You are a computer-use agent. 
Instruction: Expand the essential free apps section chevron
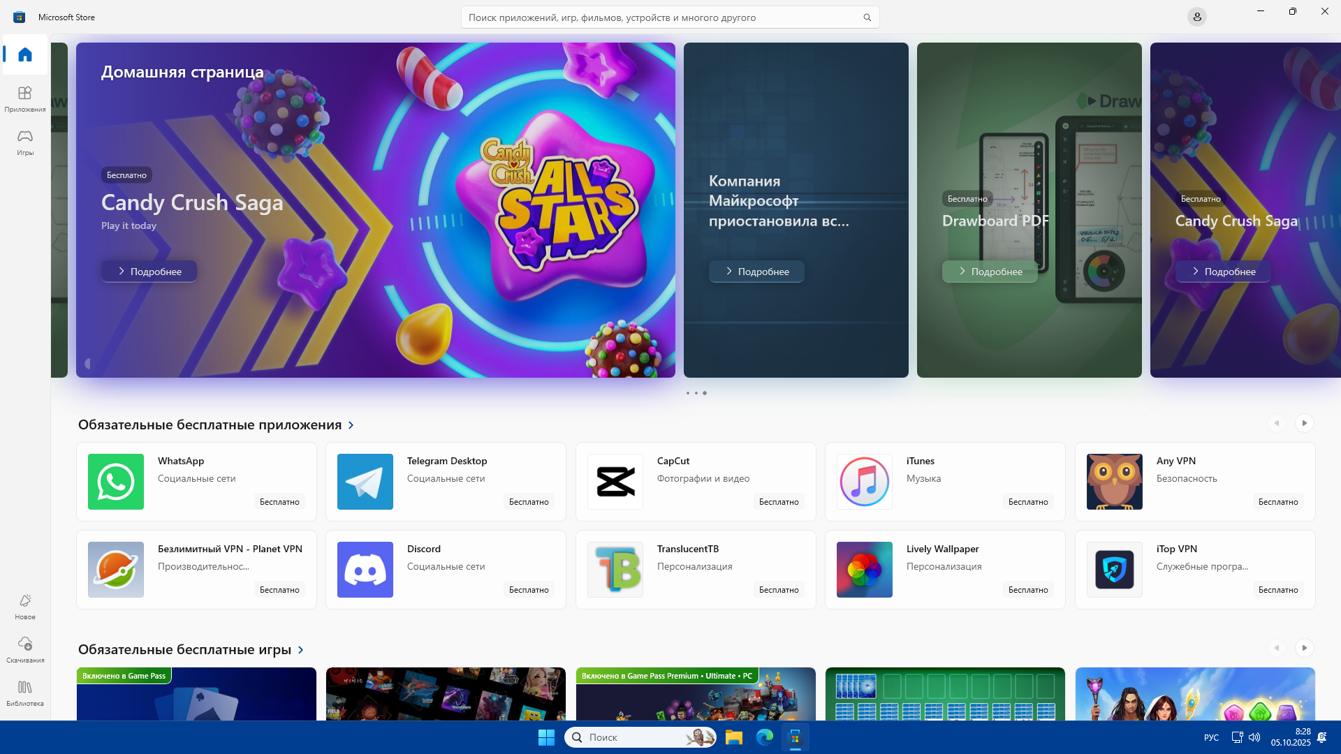point(351,425)
